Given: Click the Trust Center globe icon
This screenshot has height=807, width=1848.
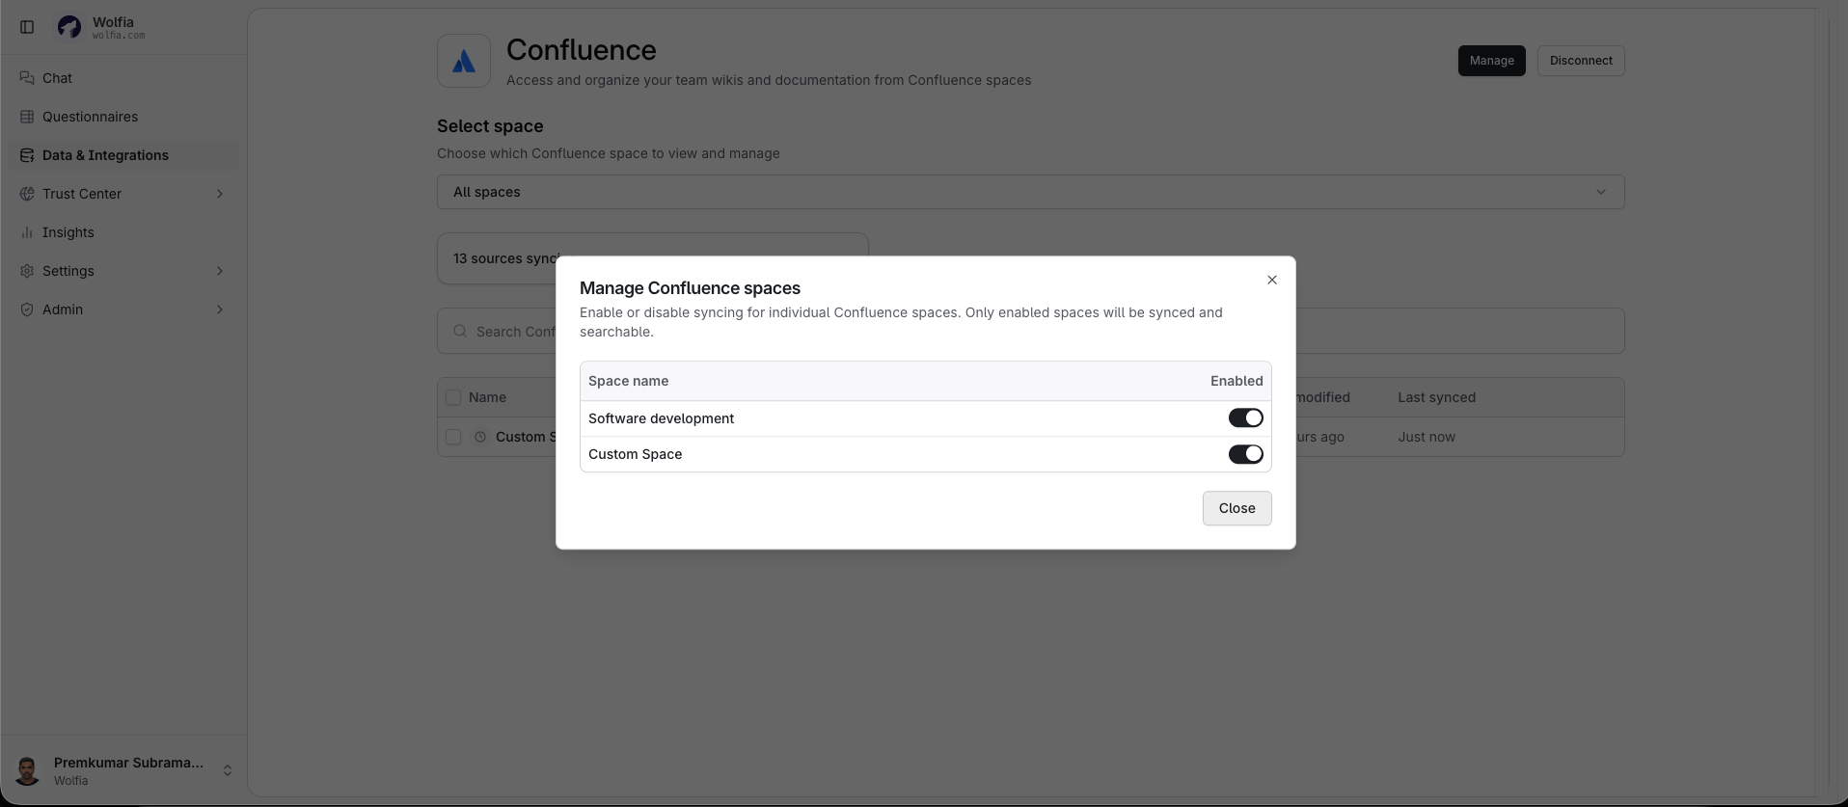Looking at the screenshot, I should click(x=27, y=194).
